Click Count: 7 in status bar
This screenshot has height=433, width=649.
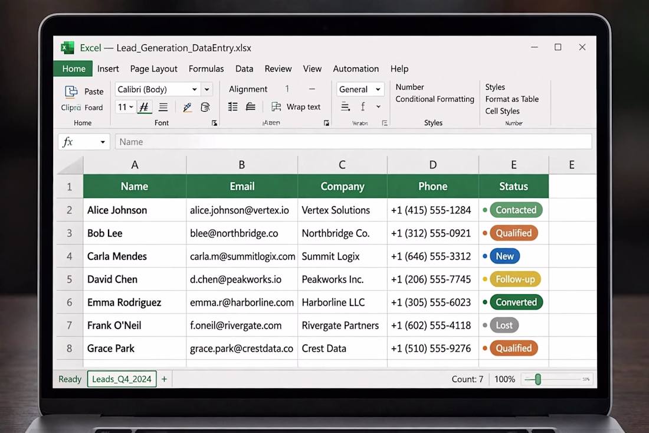coord(467,379)
